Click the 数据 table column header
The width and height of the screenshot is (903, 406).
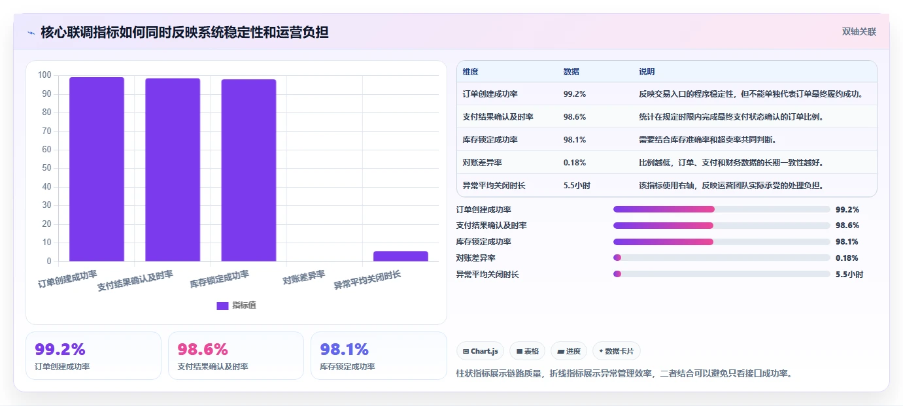(571, 72)
